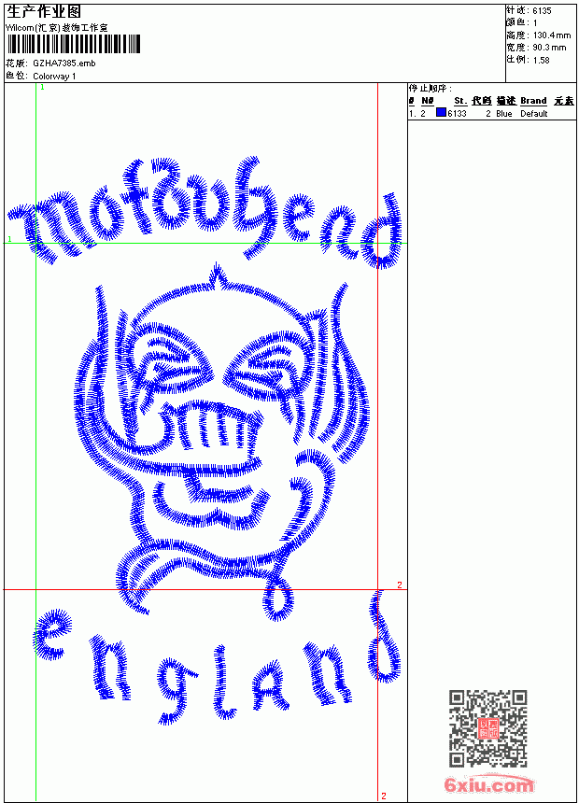Click the green start marker labeled 1
The image size is (579, 803).
pos(43,88)
